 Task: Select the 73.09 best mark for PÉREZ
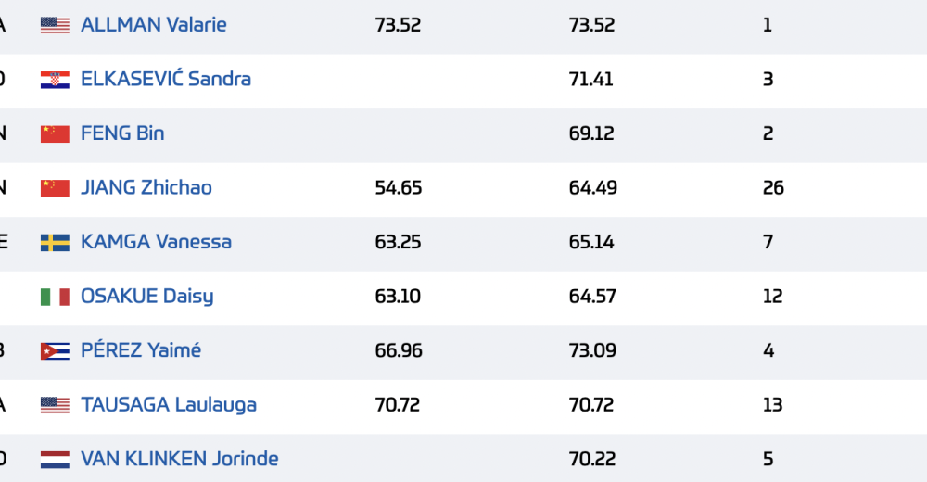click(592, 350)
